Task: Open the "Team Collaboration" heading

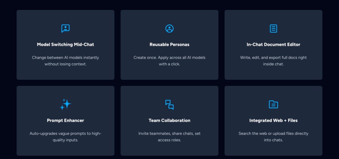Action: 169,120
